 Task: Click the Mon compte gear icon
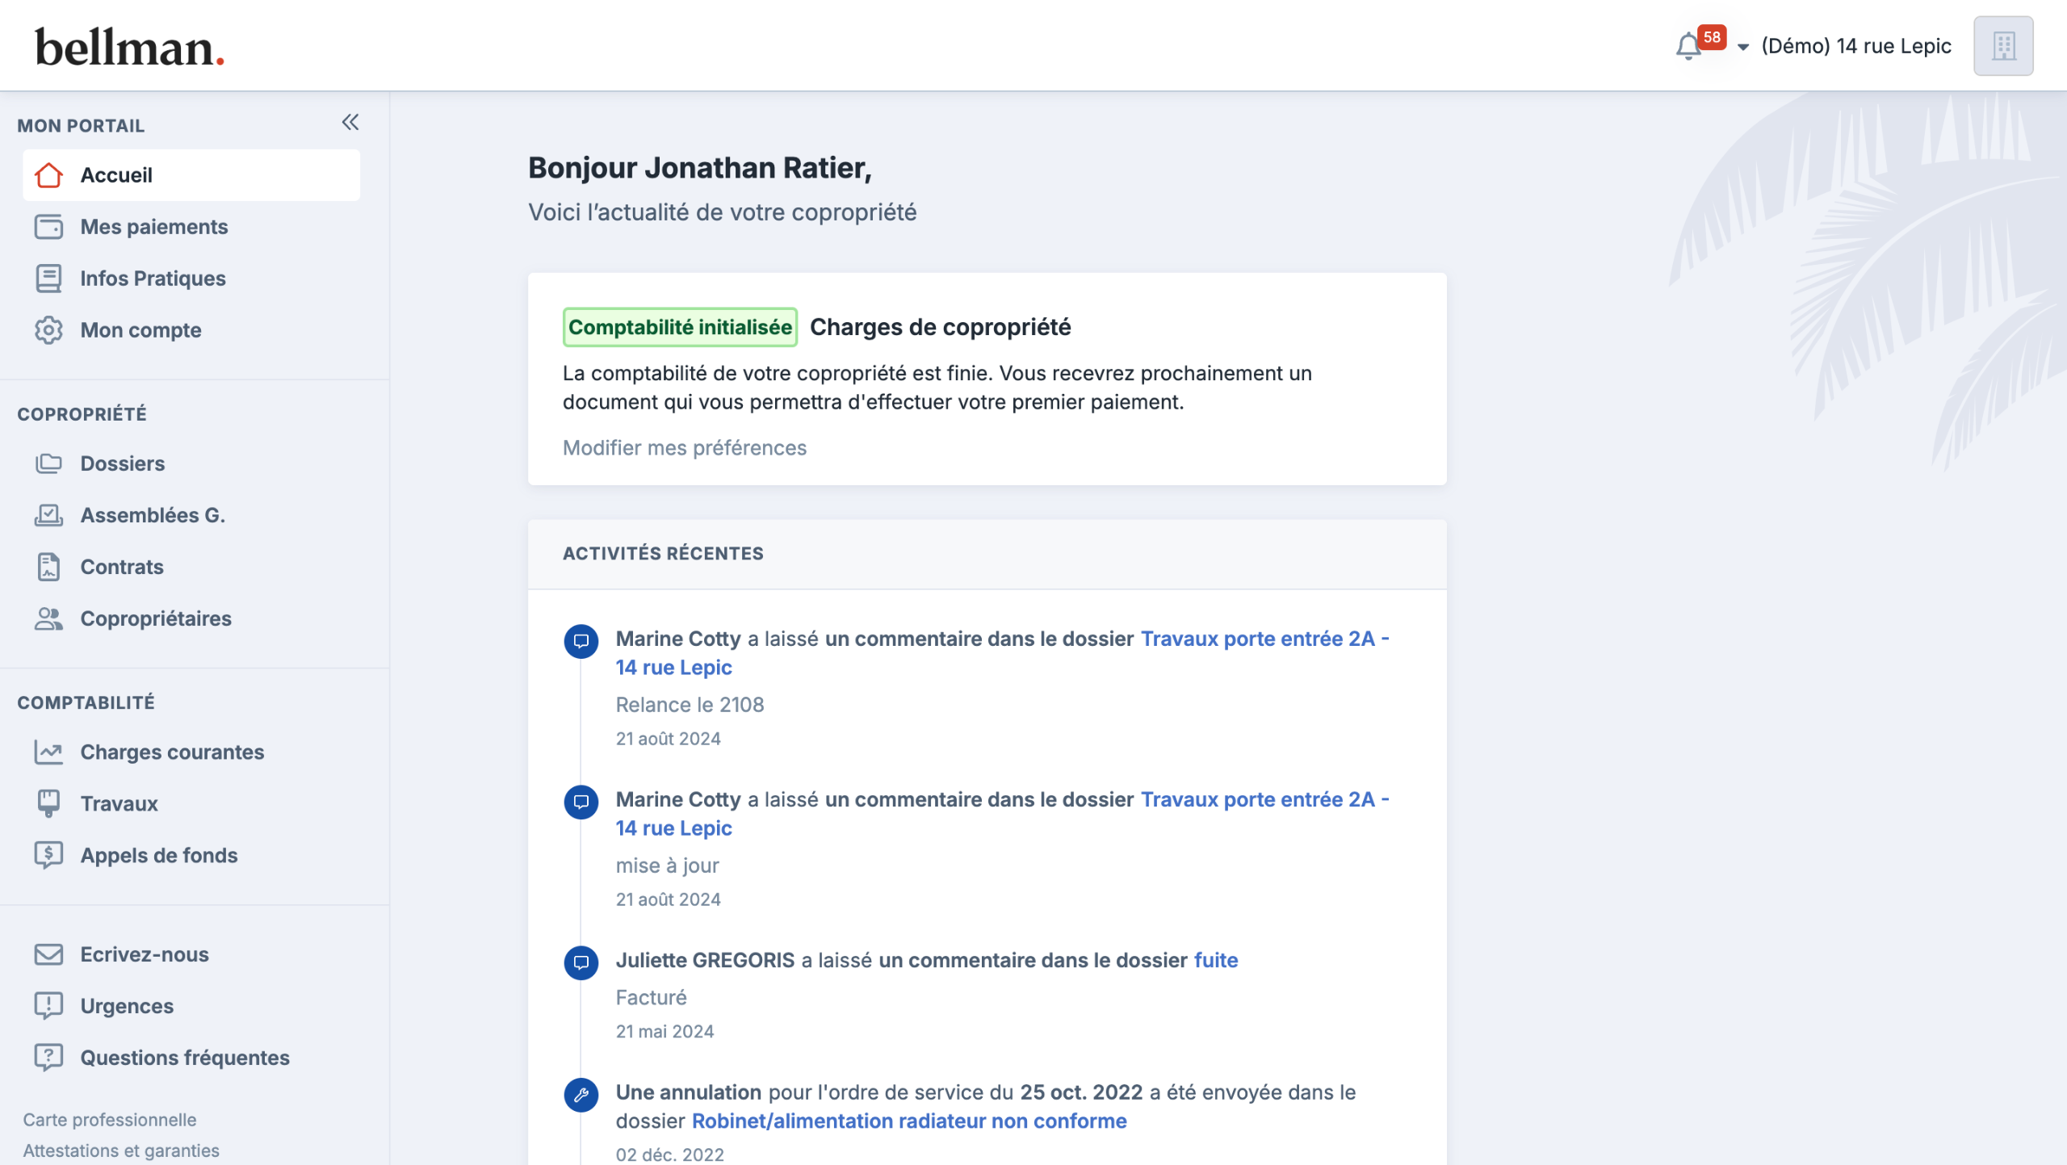pyautogui.click(x=48, y=330)
